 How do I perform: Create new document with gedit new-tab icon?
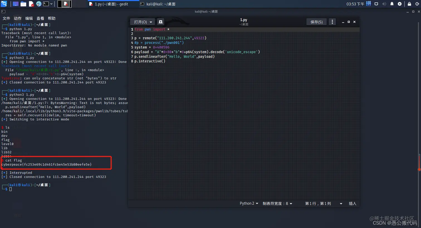160,22
